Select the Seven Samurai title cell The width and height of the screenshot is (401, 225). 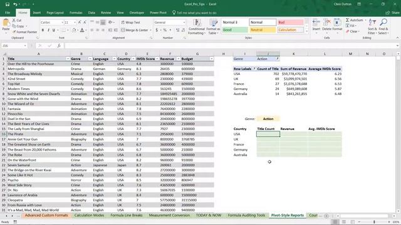[x=39, y=165]
